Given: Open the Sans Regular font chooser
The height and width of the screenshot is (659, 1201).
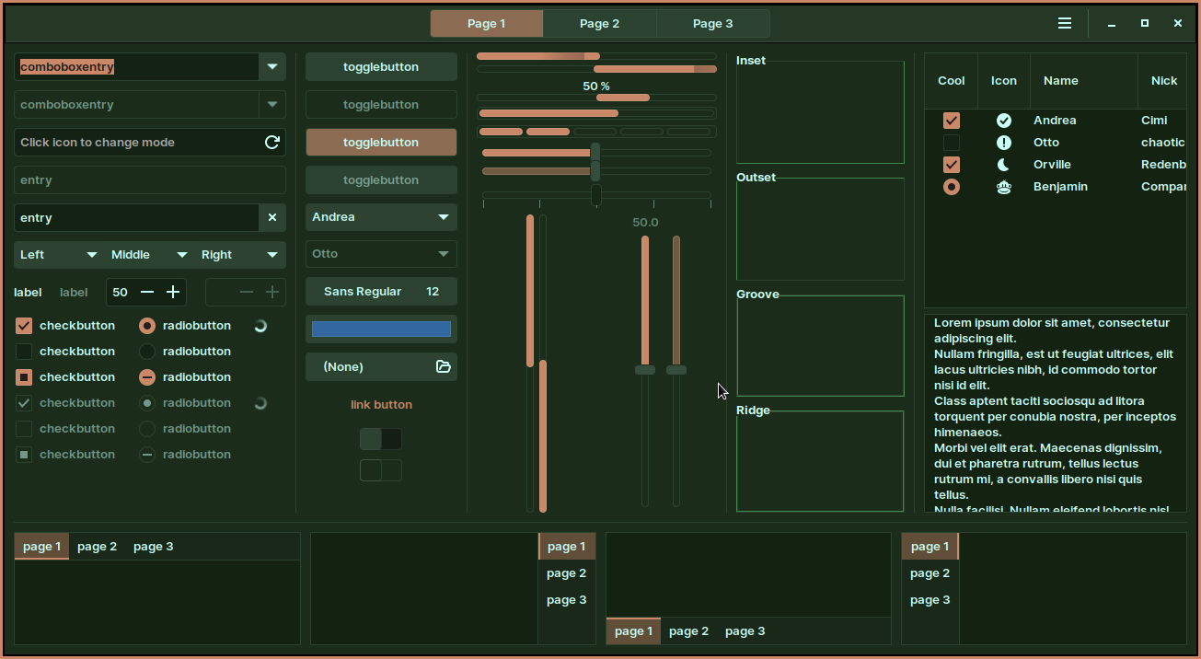Looking at the screenshot, I should coord(381,292).
